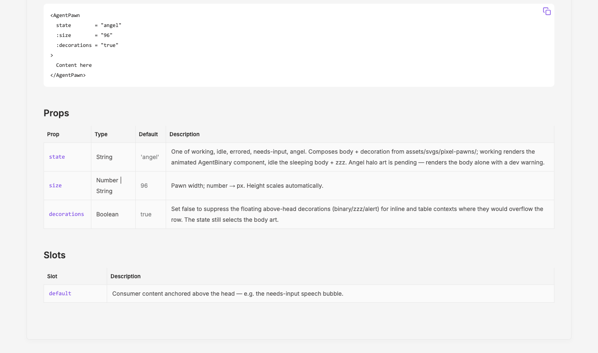Image resolution: width=598 pixels, height=353 pixels.
Task: Click the size prop name
Action: pos(55,186)
